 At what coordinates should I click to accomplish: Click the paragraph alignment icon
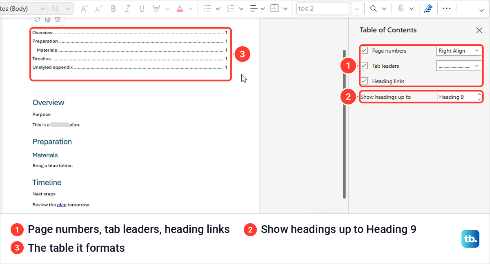coord(254,9)
